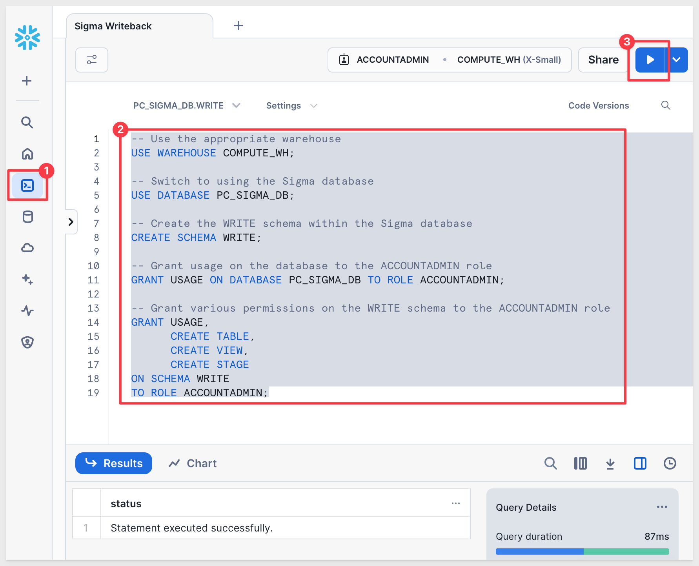Run the query with play button
Viewport: 699px width, 566px height.
coord(650,60)
